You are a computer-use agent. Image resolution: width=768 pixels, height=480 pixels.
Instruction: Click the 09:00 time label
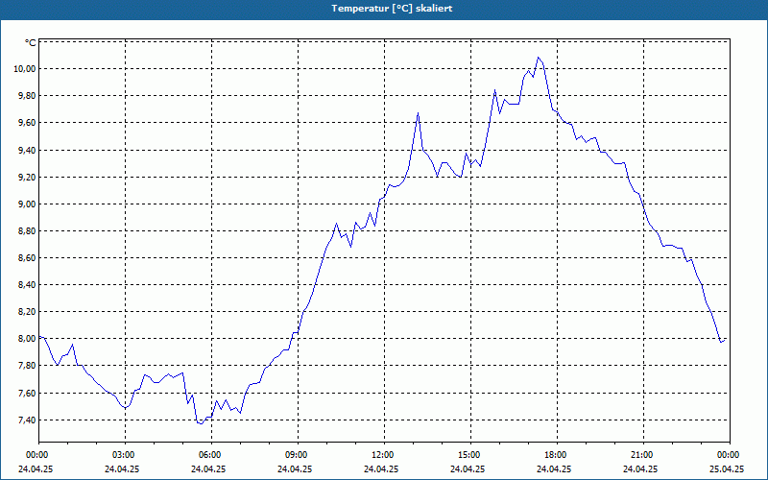tap(298, 454)
